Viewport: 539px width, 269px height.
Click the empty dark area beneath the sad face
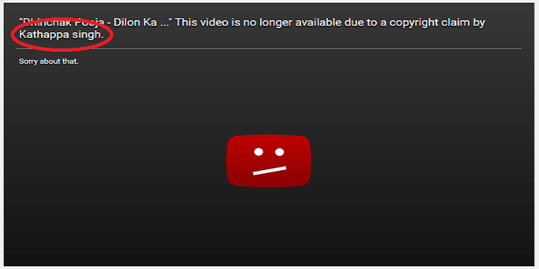(x=268, y=227)
